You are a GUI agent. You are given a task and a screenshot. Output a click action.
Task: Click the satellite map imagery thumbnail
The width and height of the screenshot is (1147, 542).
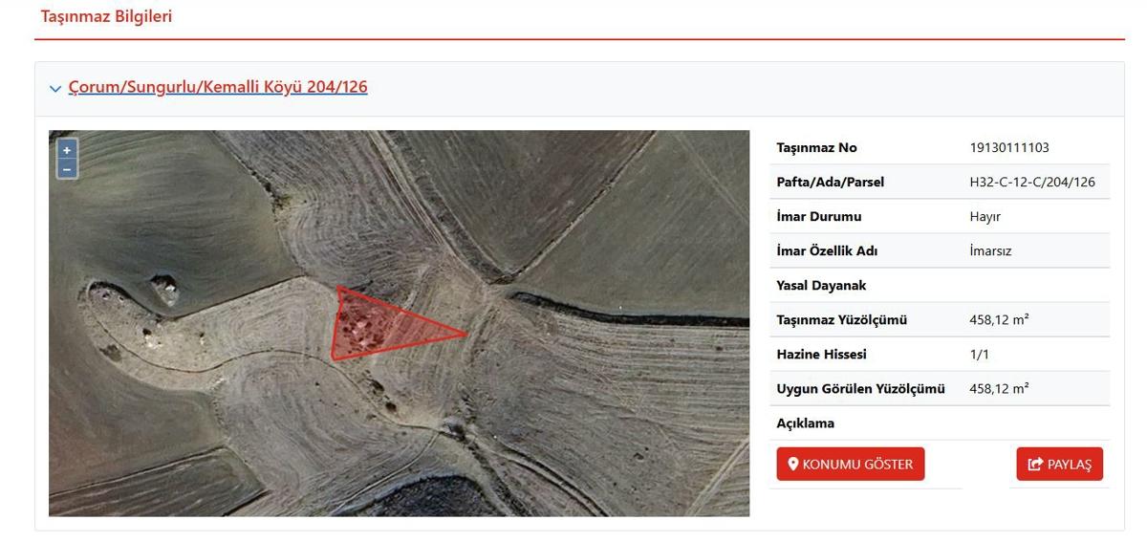(399, 323)
